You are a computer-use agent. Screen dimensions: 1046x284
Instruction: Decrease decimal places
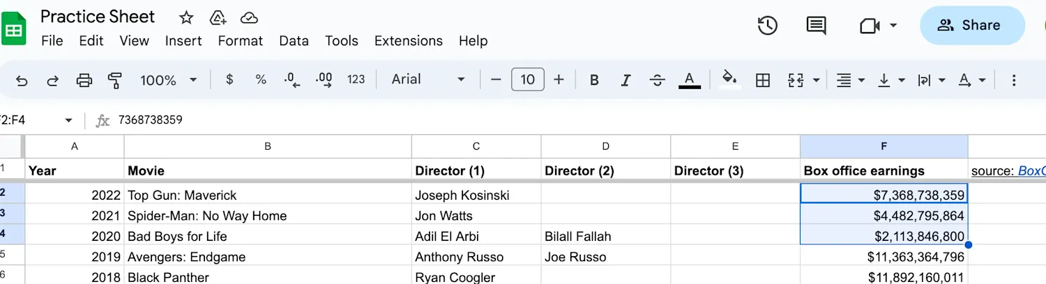tap(291, 80)
